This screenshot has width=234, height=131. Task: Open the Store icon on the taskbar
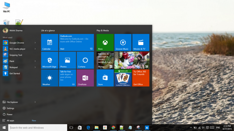(80, 127)
